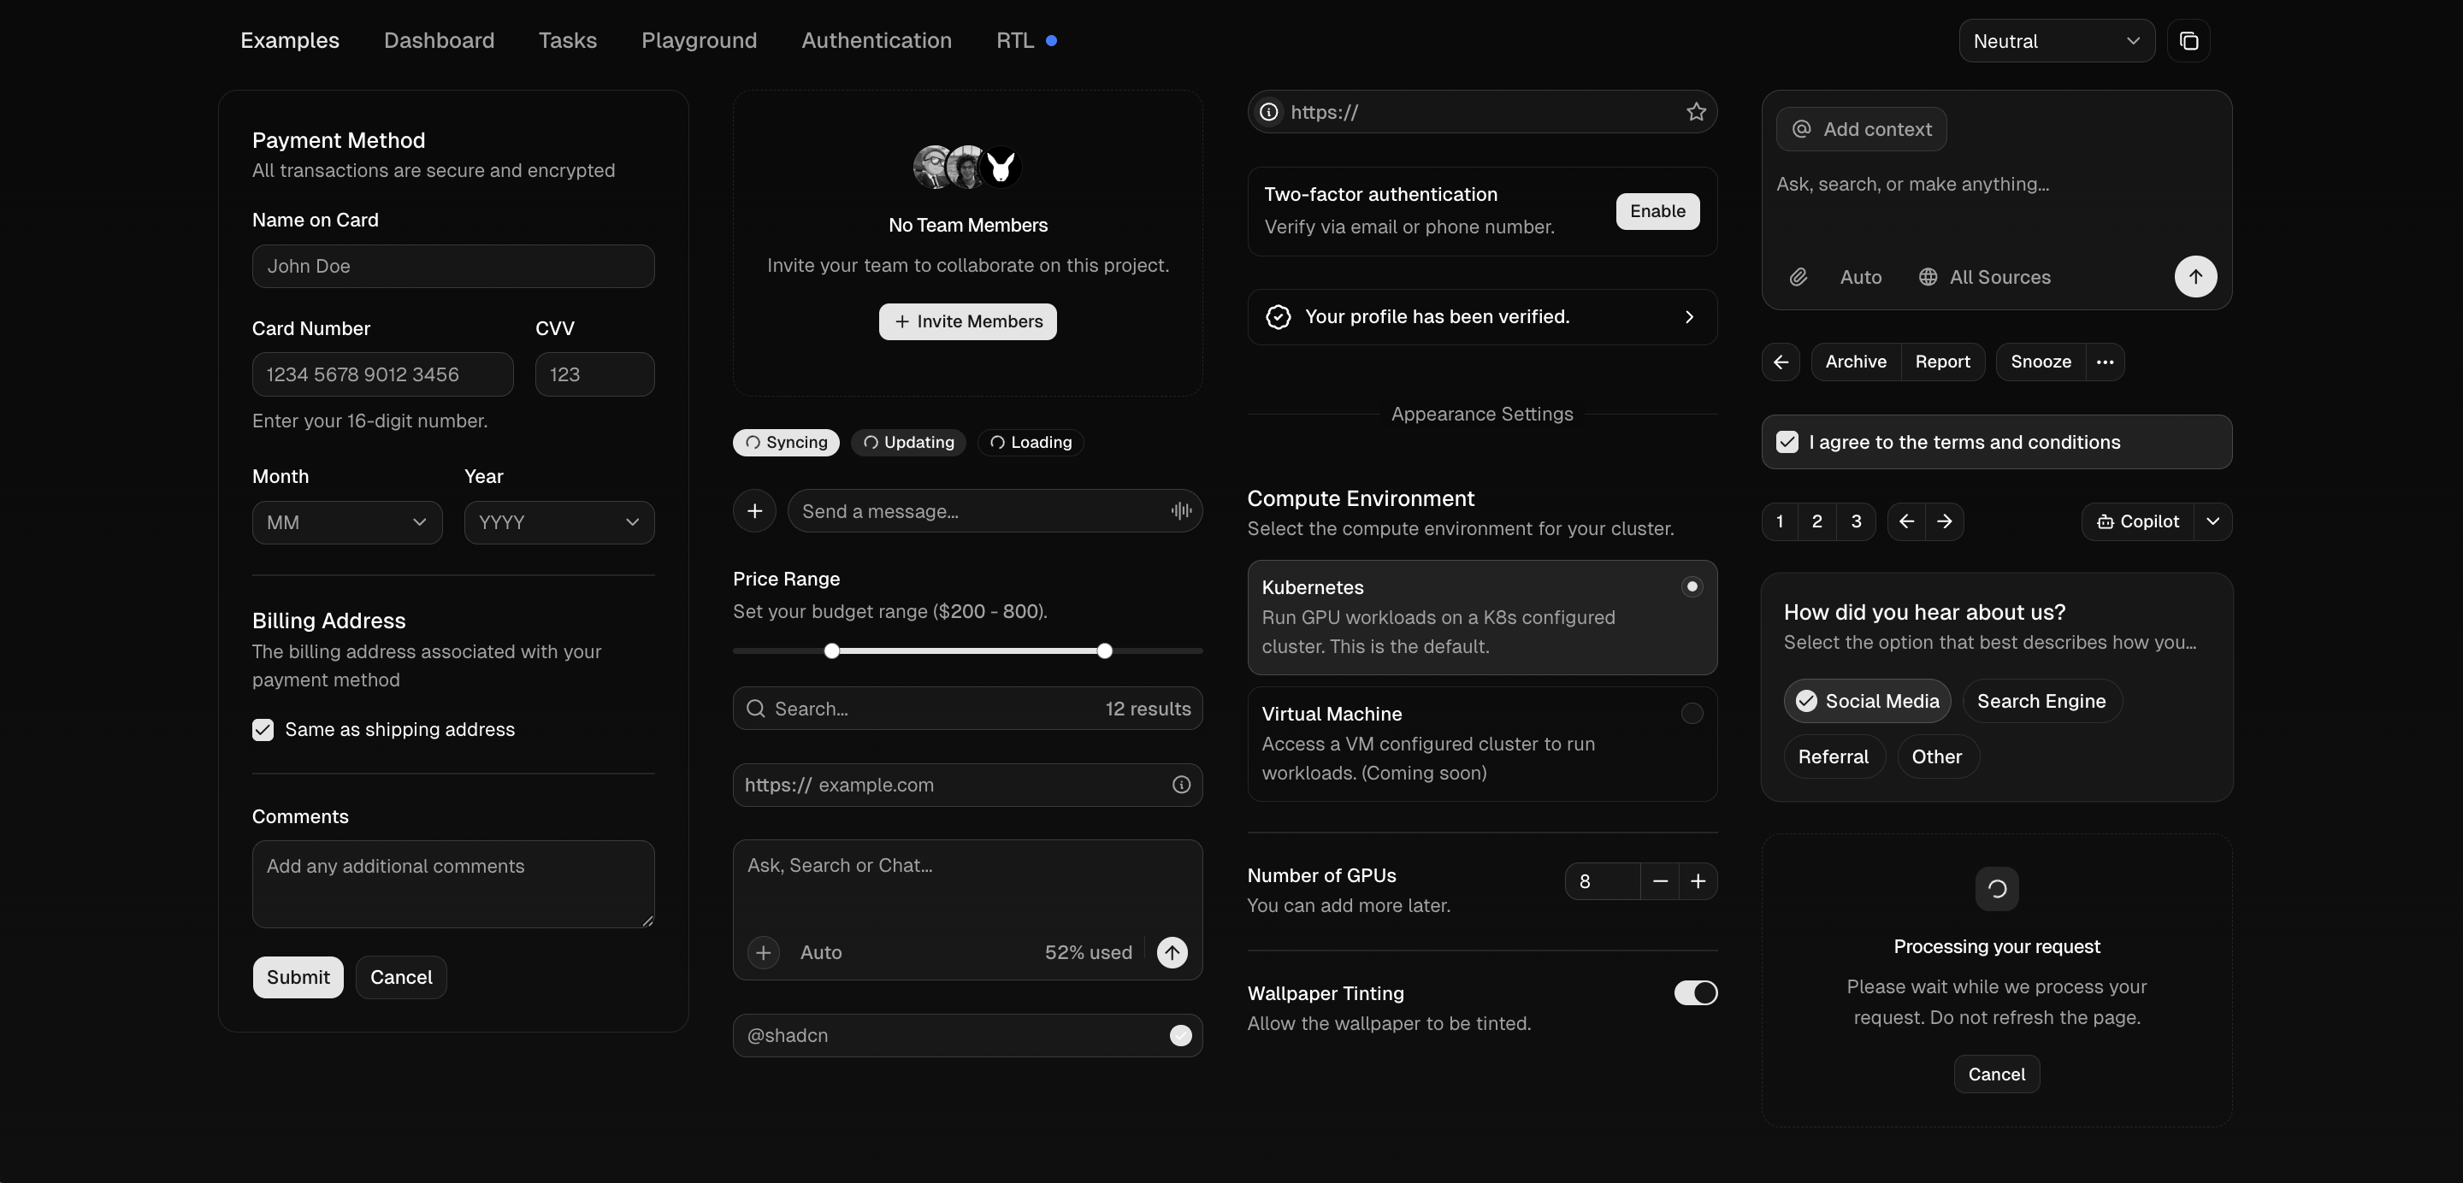This screenshot has width=2463, height=1183.
Task: Go to page 2 in pagination
Action: tap(1816, 521)
